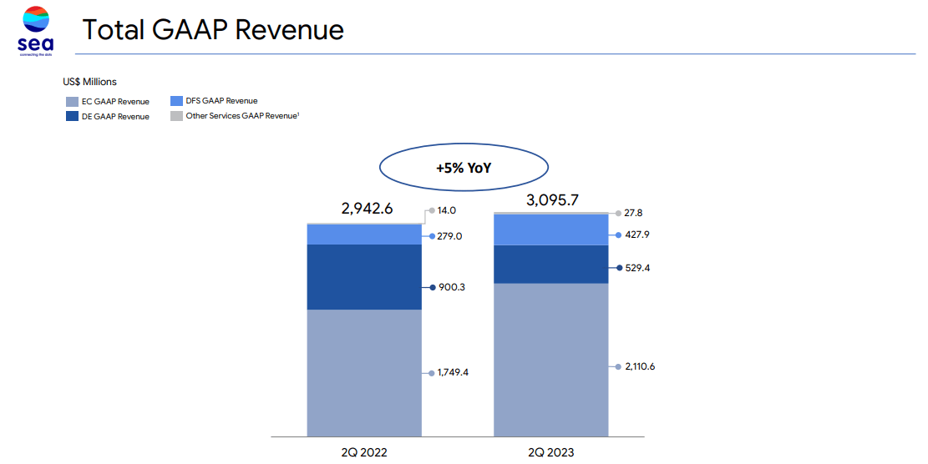Click the 1,749.4 data label
Image resolution: width=928 pixels, height=464 pixels.
pyautogui.click(x=453, y=372)
